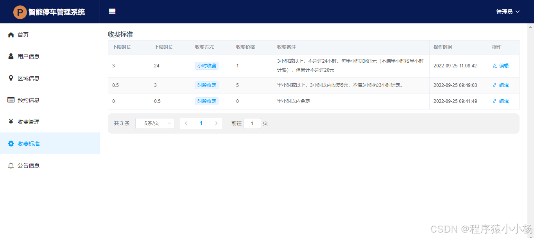Click the 小时收费 tag

tap(207, 66)
